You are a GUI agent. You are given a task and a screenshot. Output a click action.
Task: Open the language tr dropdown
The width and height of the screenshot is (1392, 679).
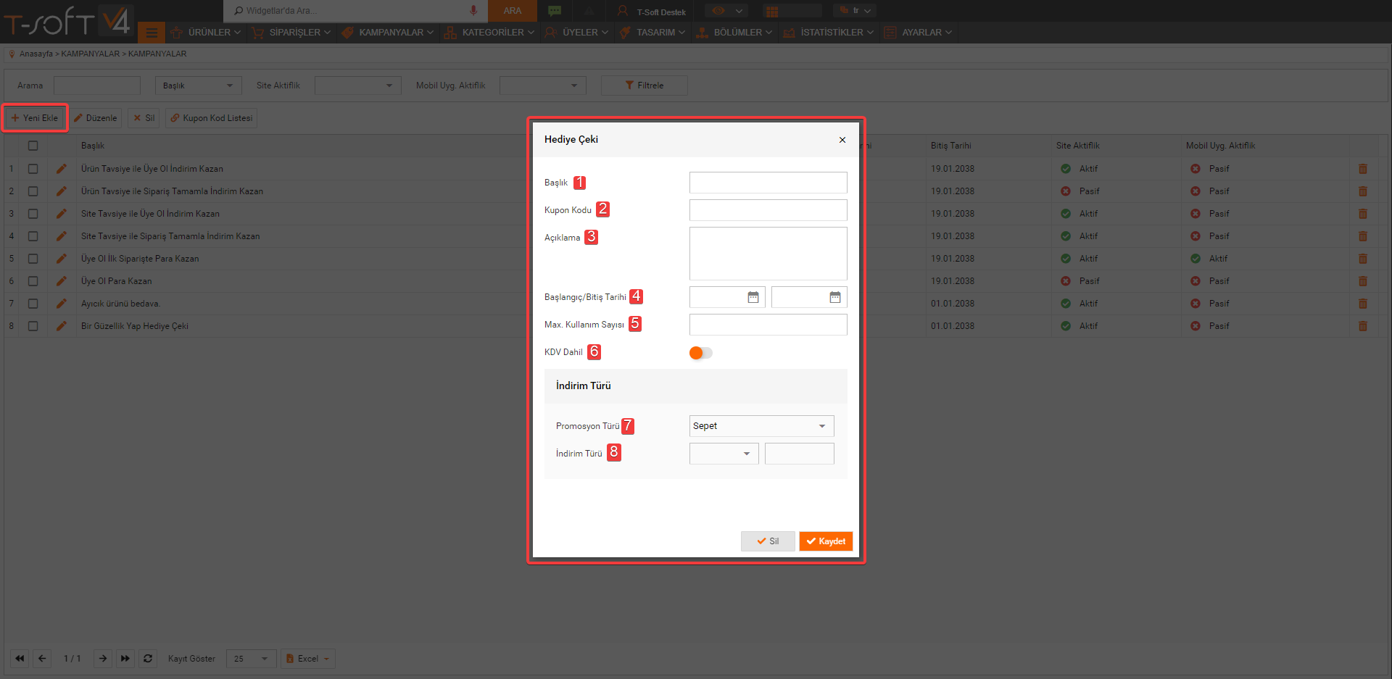coord(855,11)
